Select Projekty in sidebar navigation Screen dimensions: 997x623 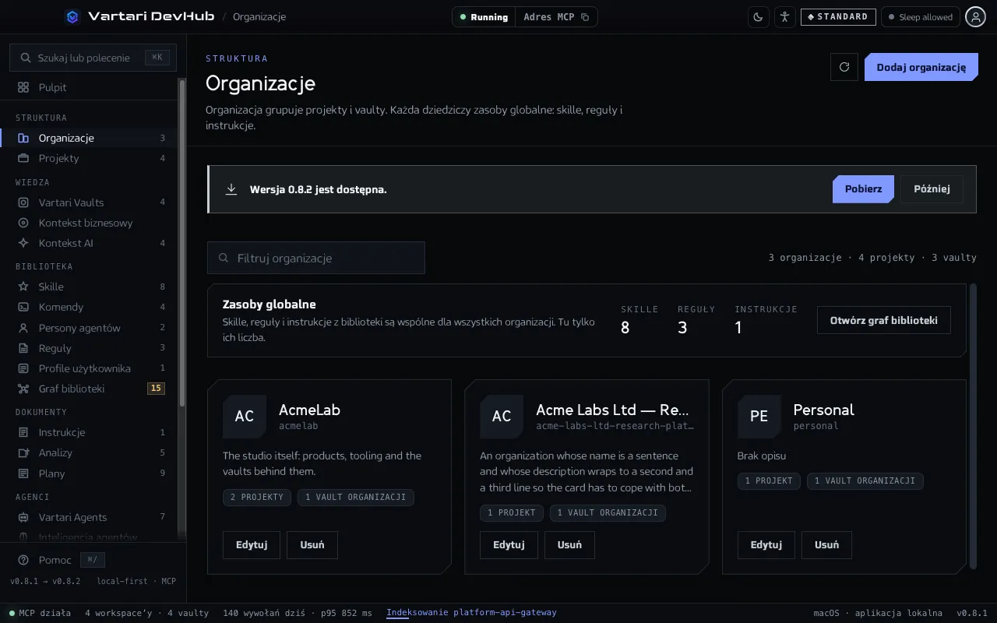click(90, 158)
